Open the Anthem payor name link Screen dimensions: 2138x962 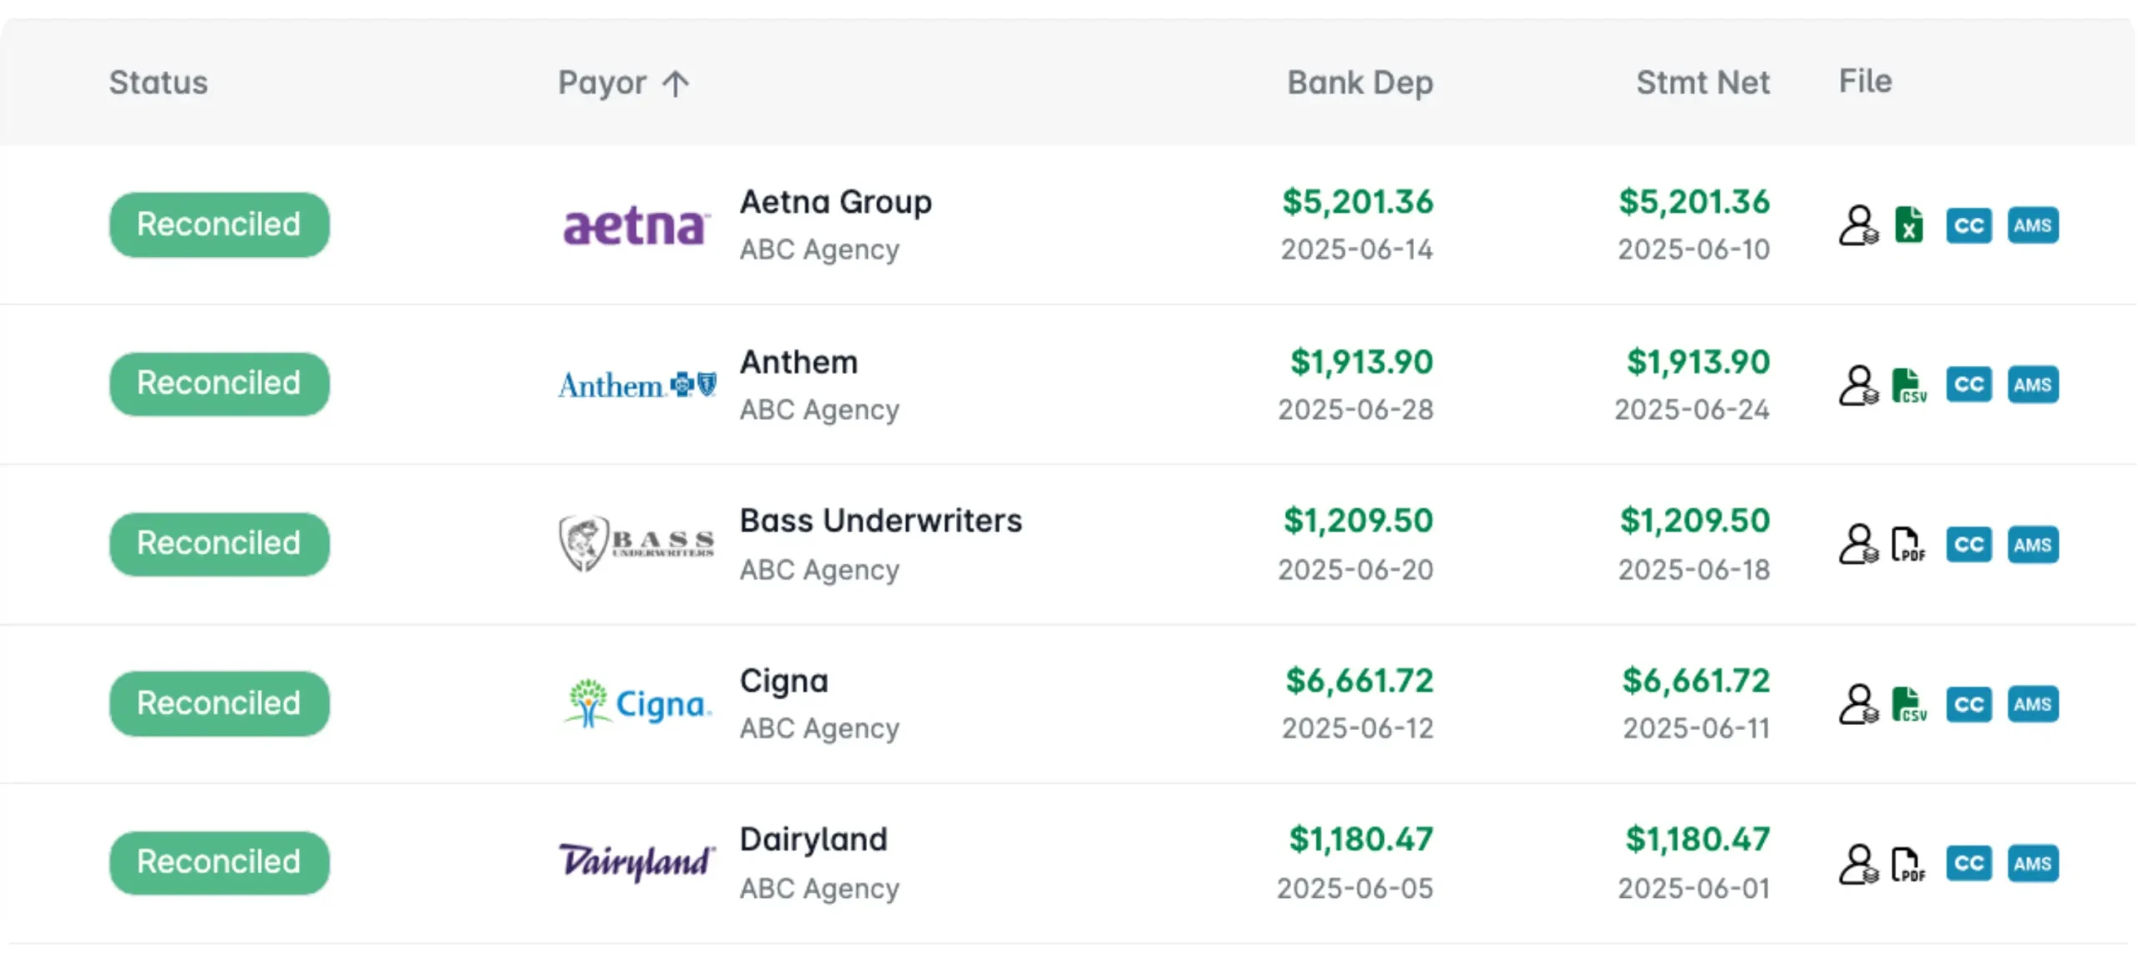[798, 362]
